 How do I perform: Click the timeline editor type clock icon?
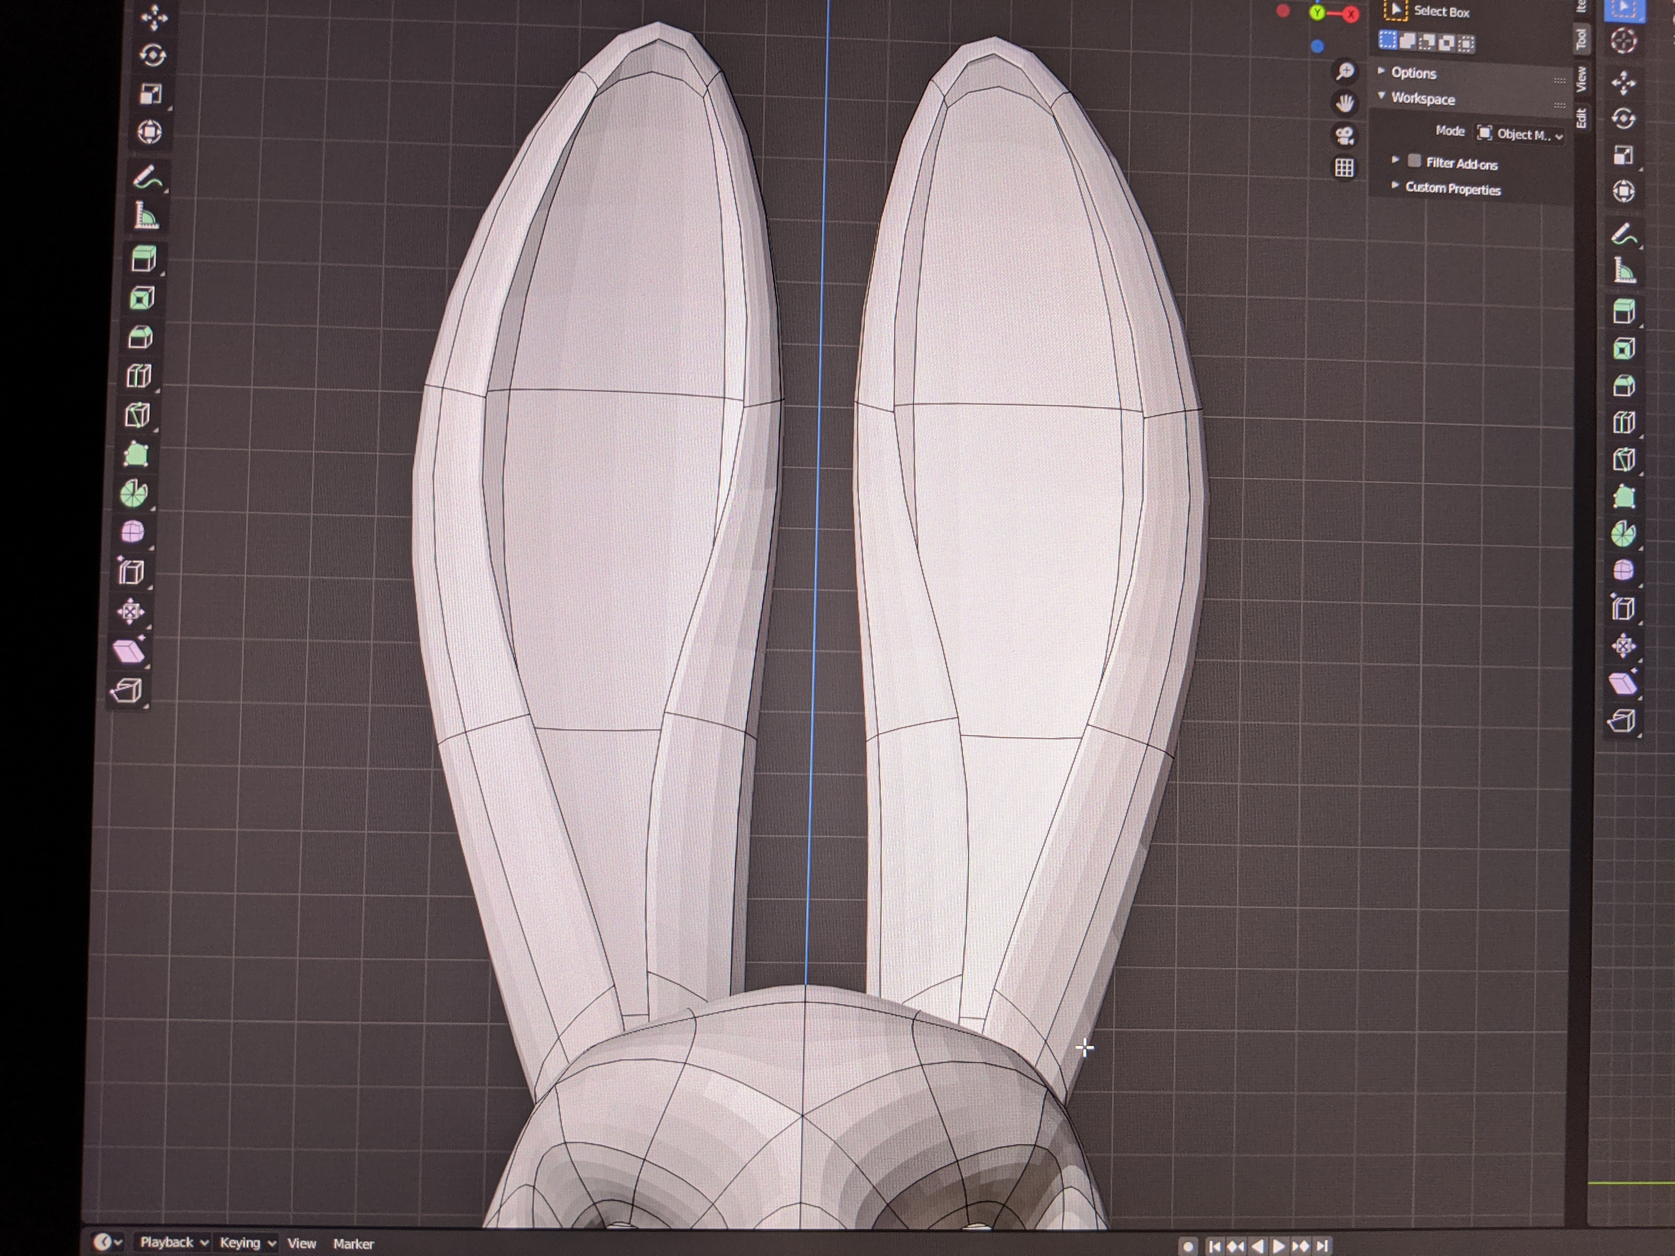[x=102, y=1242]
